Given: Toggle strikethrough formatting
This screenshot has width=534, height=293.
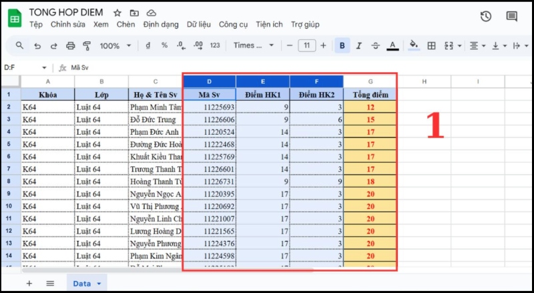Looking at the screenshot, I should [x=375, y=45].
